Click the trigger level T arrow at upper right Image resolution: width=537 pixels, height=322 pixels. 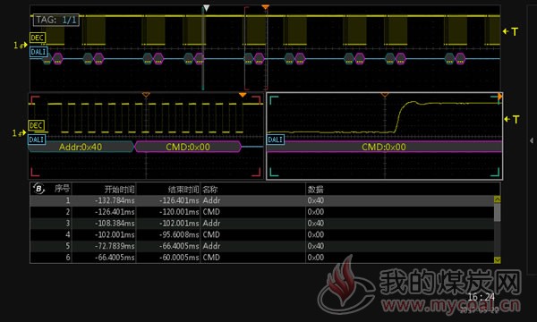pyautogui.click(x=510, y=31)
